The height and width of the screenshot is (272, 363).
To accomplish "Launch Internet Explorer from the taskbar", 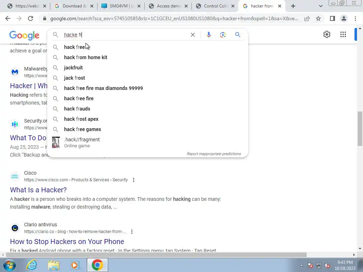I will point(32,265).
